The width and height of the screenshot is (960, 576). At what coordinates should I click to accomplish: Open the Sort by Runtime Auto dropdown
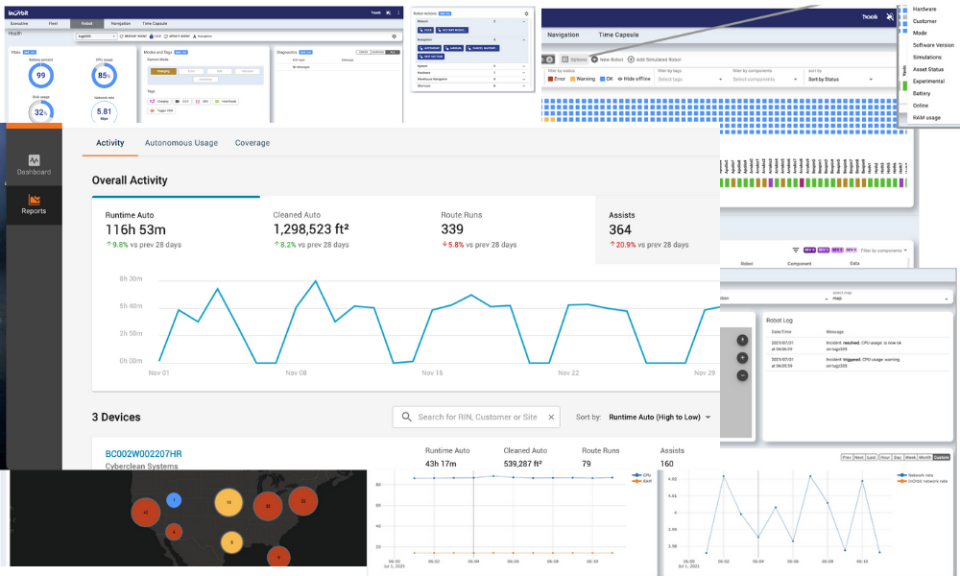660,418
